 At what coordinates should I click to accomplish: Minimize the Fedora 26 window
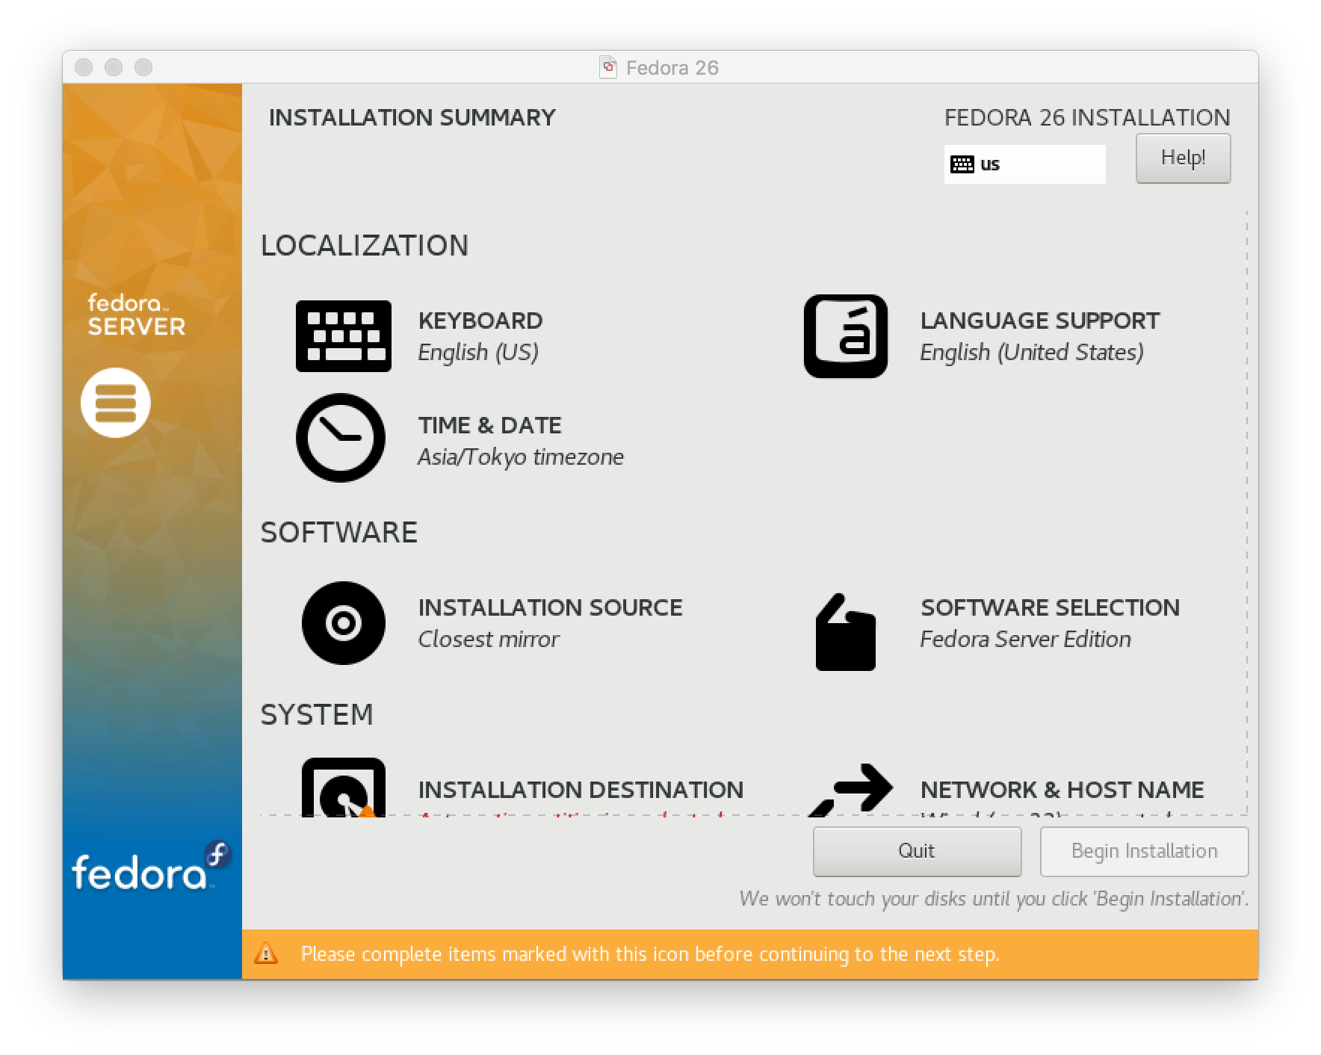click(114, 67)
